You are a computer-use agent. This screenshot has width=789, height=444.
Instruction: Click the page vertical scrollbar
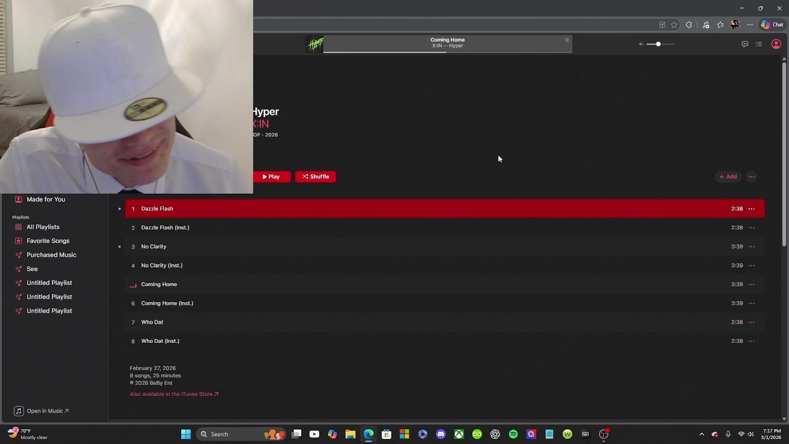(x=784, y=154)
